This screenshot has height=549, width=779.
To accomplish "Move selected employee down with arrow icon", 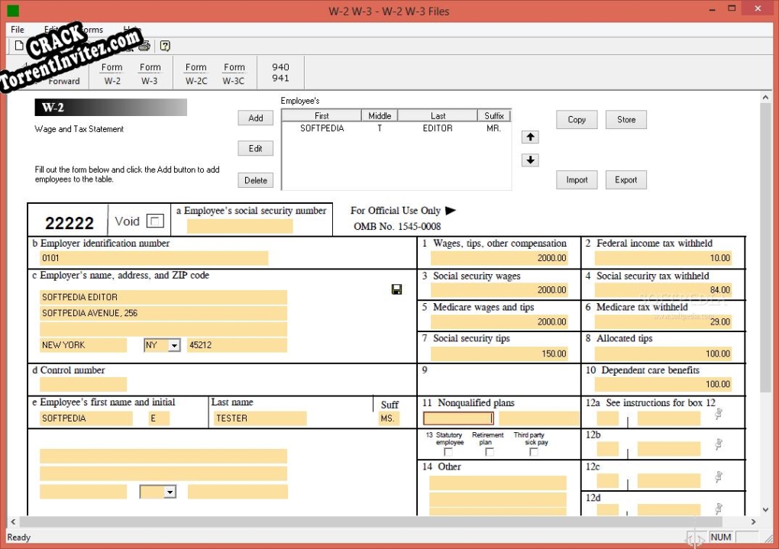I will [529, 160].
